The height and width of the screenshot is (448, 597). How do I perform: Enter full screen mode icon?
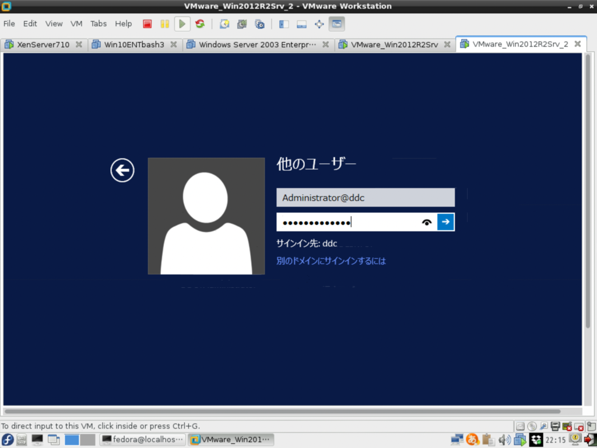[319, 24]
